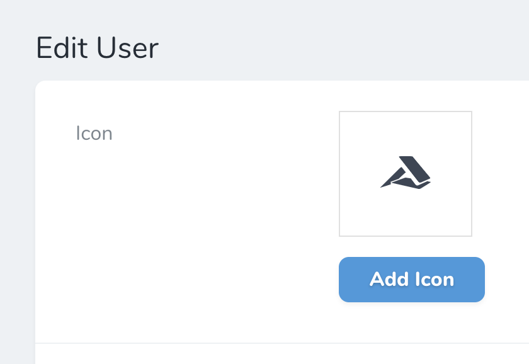Screen dimensions: 529x364
Task: Click the gray "Icon" field label
Action: [94, 134]
